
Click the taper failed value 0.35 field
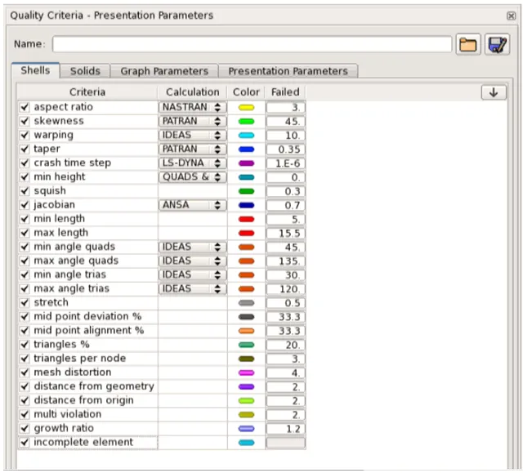(285, 149)
